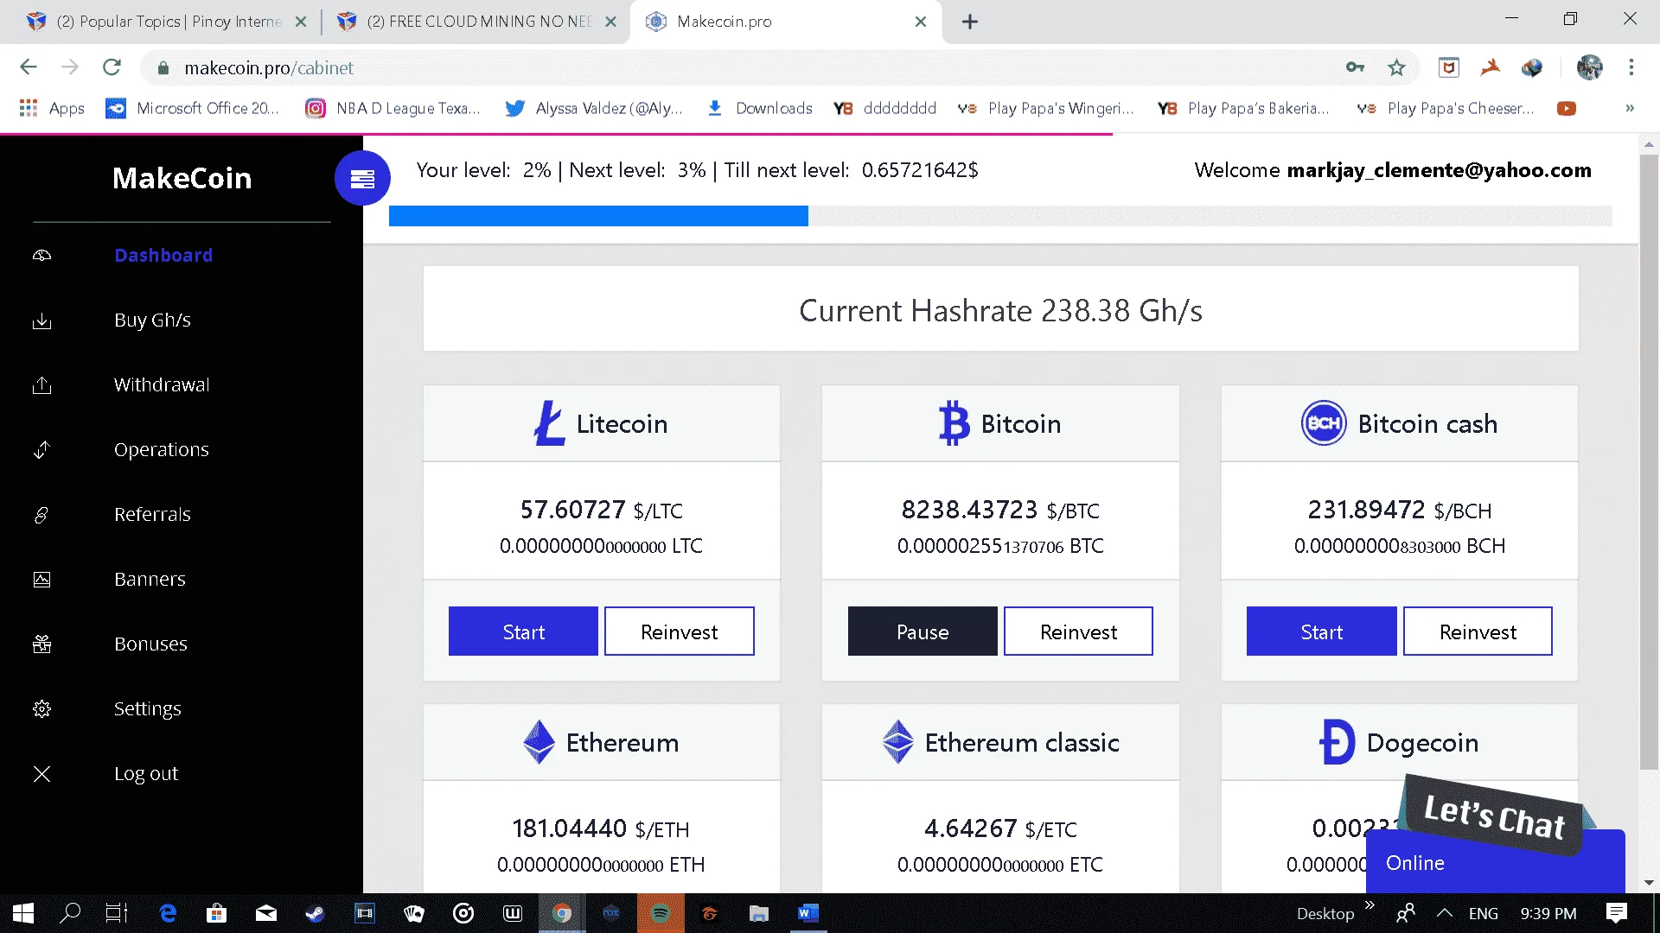Viewport: 1660px width, 933px height.
Task: Go back to the previous page
Action: (x=29, y=67)
